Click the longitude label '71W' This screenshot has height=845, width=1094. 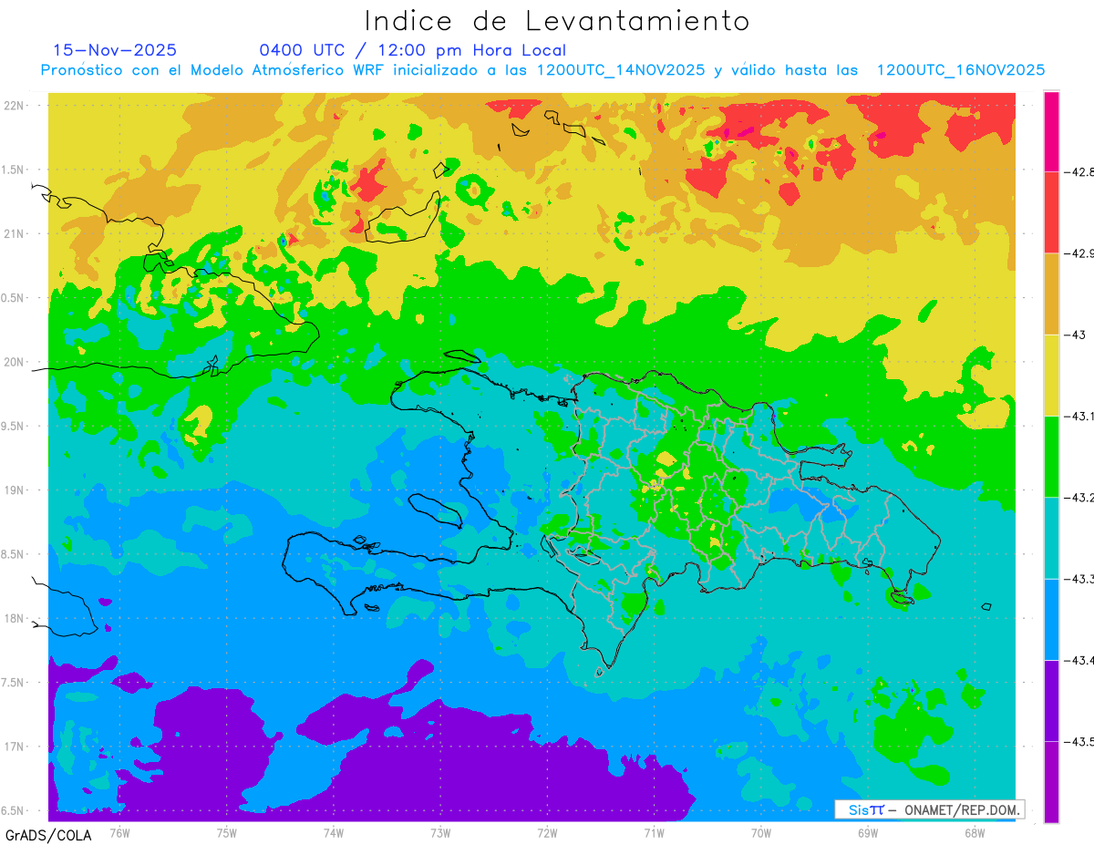point(655,832)
